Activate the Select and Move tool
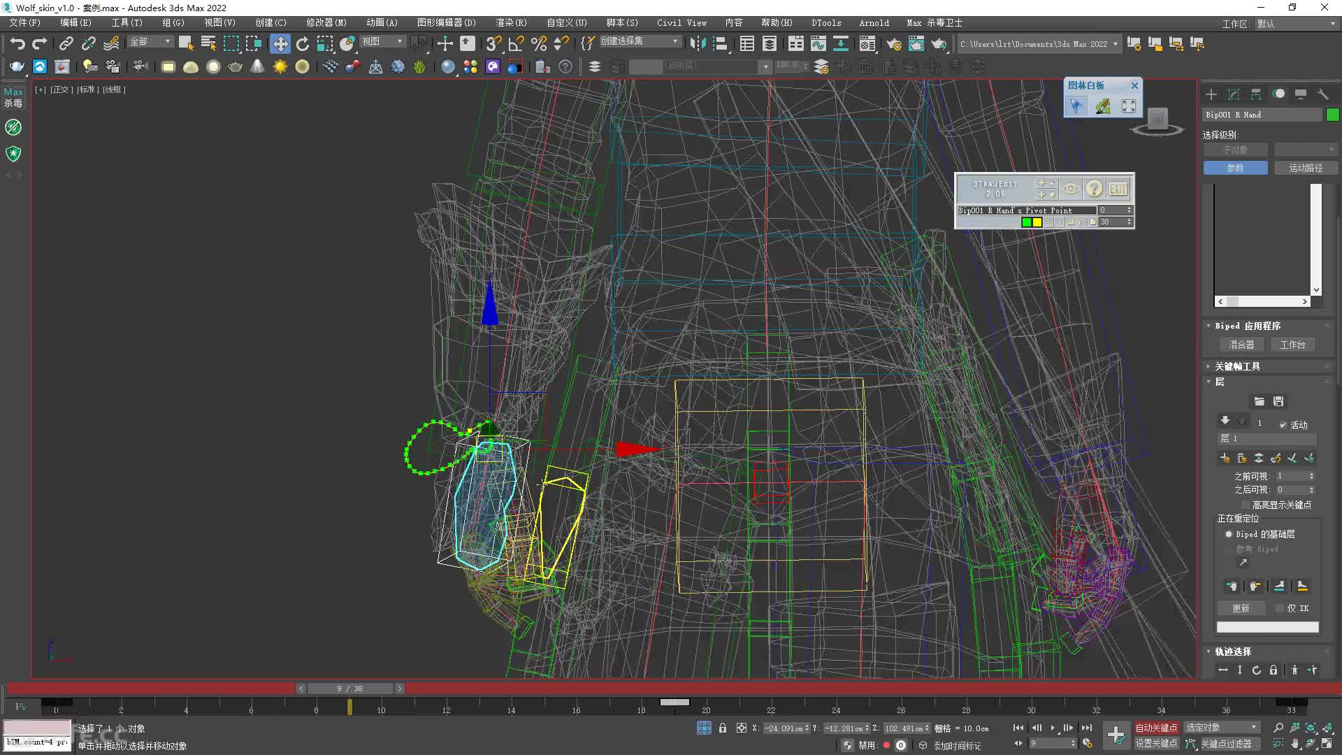 click(x=280, y=43)
